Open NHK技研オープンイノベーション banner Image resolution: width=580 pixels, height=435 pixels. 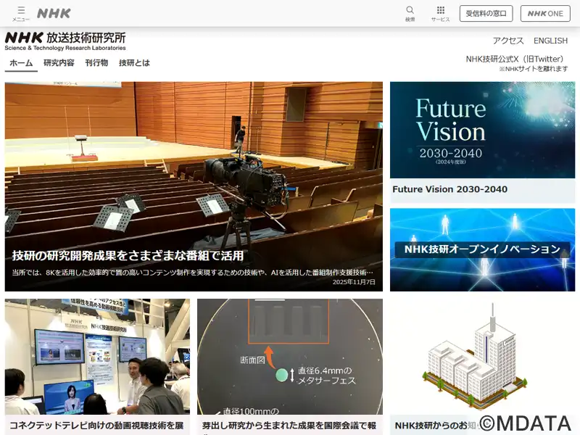pos(482,249)
